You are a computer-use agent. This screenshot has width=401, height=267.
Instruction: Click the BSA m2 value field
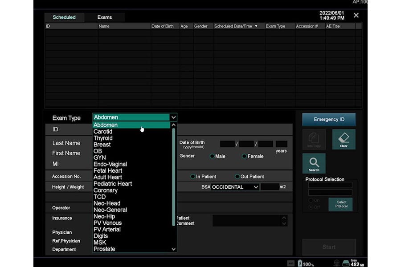(x=270, y=187)
